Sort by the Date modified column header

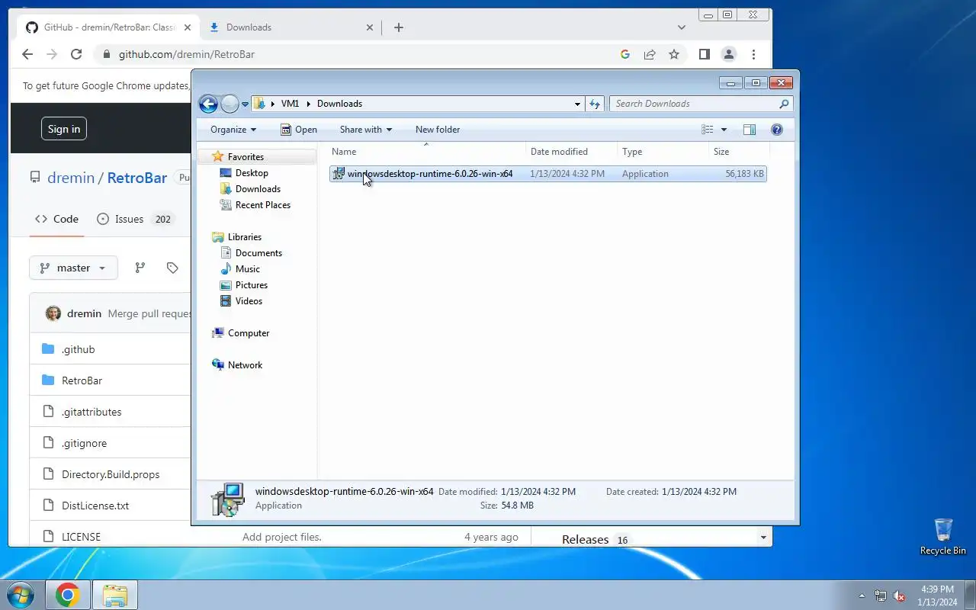[571, 152]
